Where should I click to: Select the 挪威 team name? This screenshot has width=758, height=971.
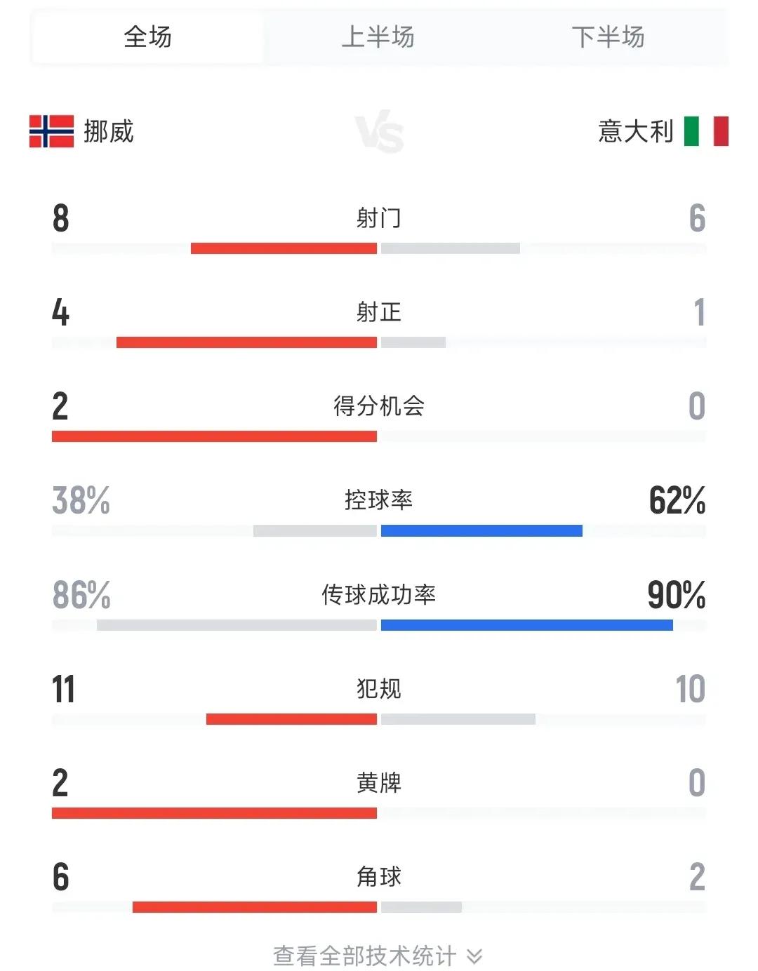[109, 131]
